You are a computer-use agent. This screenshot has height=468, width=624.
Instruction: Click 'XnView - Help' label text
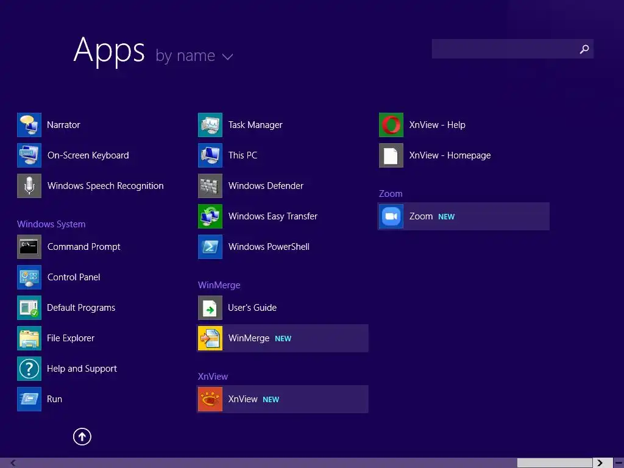(438, 125)
